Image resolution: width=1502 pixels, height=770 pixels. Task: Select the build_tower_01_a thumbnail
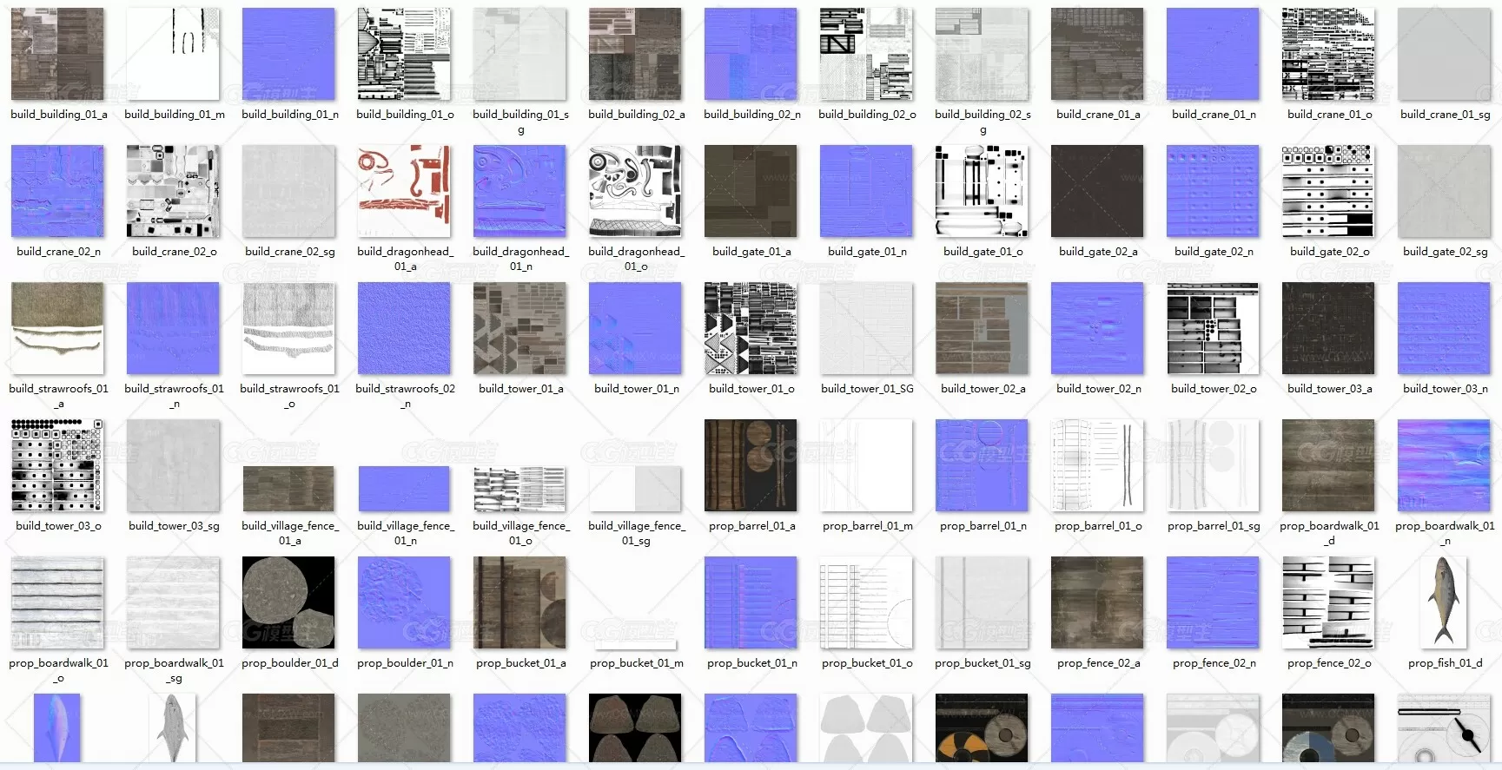[x=519, y=328]
